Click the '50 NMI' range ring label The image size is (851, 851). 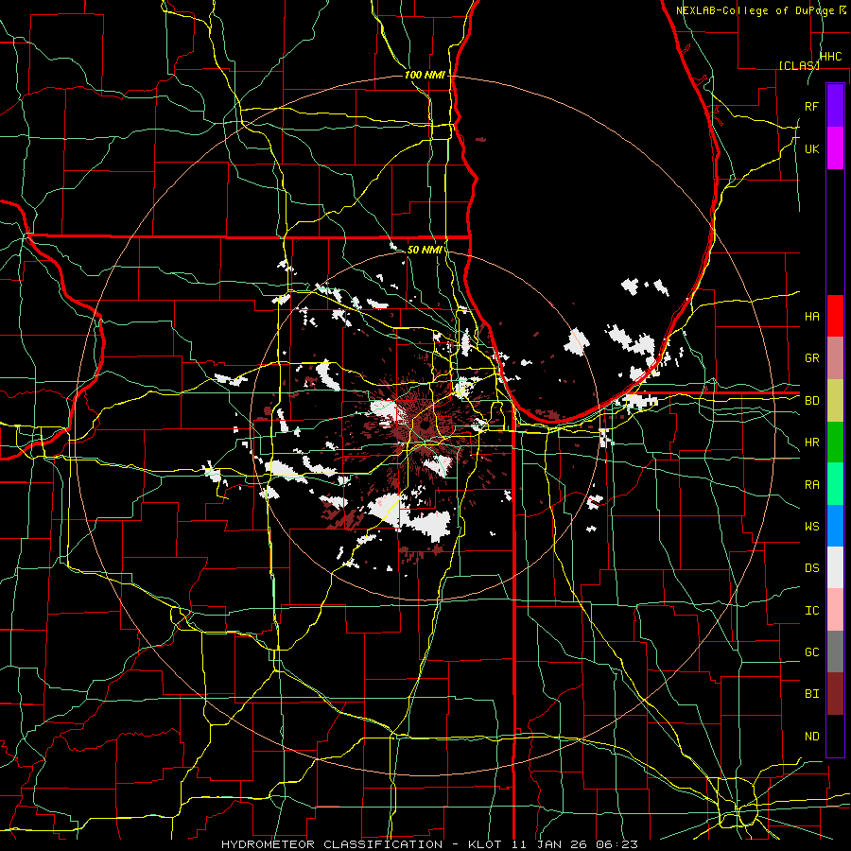click(425, 250)
